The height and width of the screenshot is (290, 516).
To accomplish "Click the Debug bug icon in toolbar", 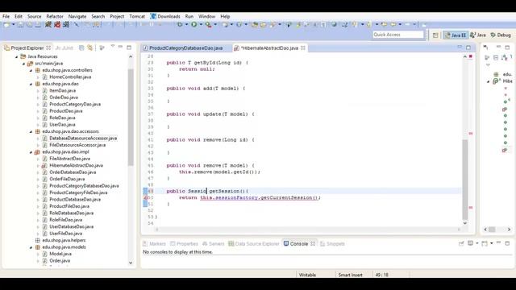I will 180,24.
